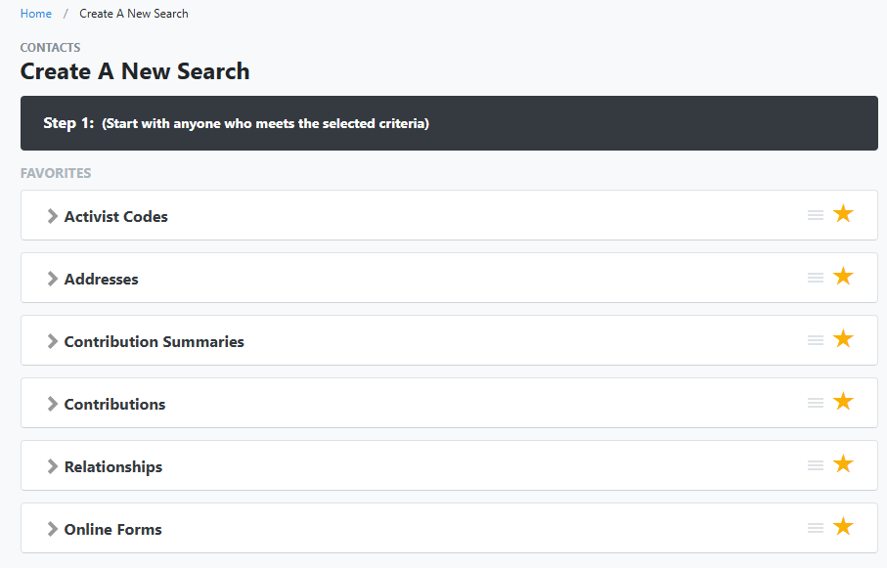The height and width of the screenshot is (568, 887).
Task: Click the drag handle on Contributions row
Action: click(x=815, y=404)
